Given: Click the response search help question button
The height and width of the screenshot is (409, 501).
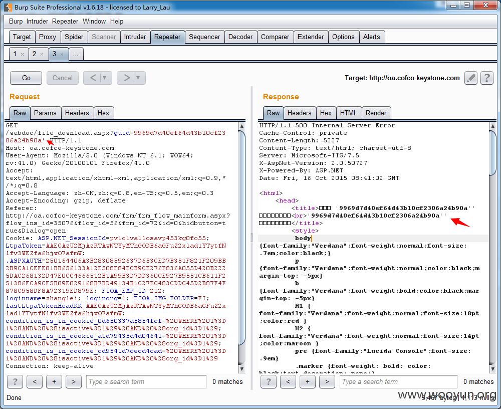Looking at the screenshot, I should [x=269, y=381].
